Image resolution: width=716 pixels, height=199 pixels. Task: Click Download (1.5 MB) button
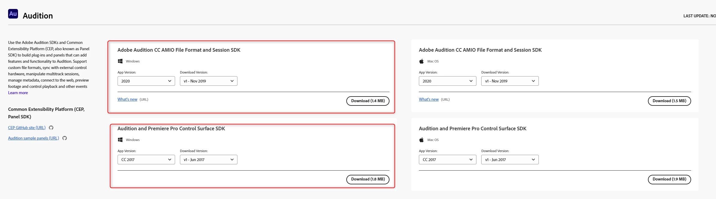click(x=669, y=101)
